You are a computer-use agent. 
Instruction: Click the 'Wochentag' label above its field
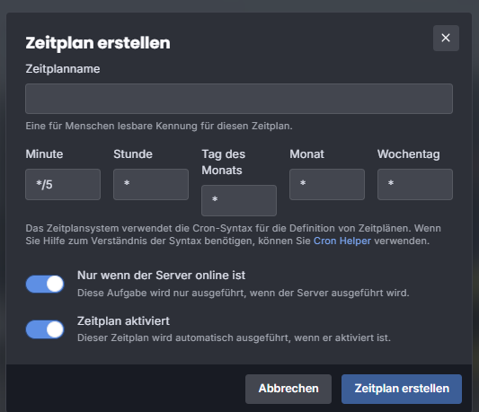pos(408,154)
